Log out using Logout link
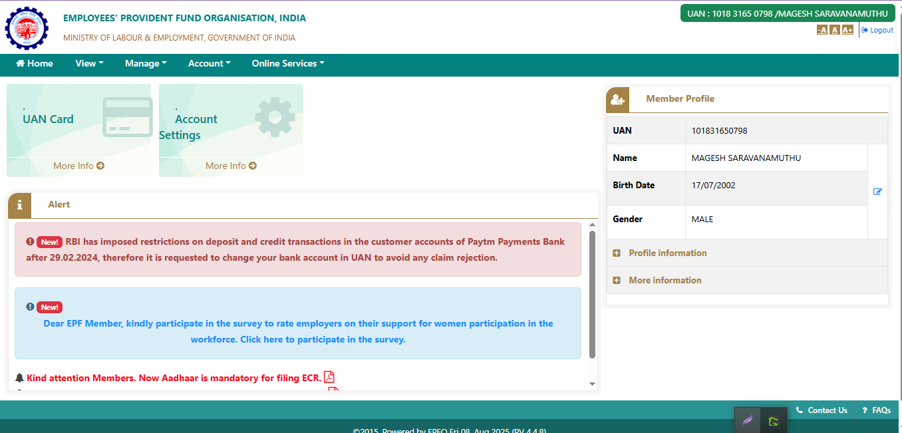Screen dimensions: 902x433 point(877,30)
